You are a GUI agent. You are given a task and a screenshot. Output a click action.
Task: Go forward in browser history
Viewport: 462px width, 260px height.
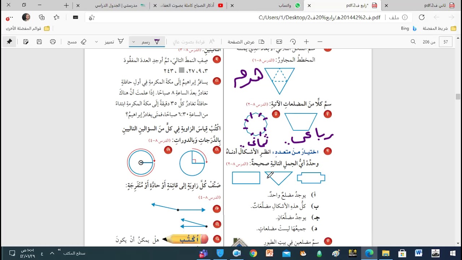click(x=436, y=17)
